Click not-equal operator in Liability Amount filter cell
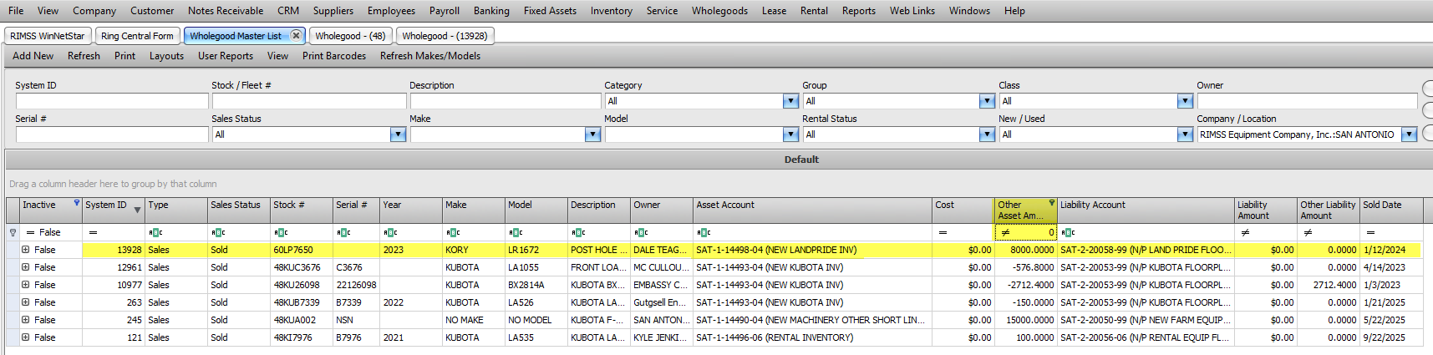 click(x=1245, y=233)
